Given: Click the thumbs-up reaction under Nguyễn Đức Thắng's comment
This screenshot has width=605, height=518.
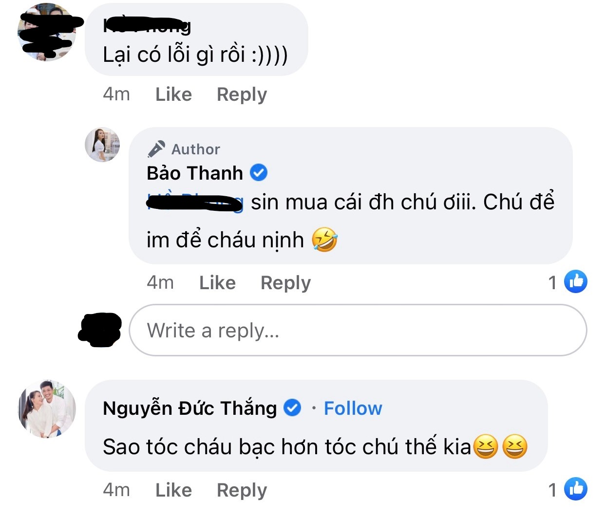Looking at the screenshot, I should (x=575, y=489).
